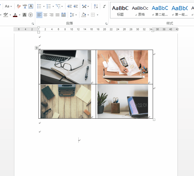The image size is (194, 176).
Task: Select the plant and laptop clock photo
Action: [x=123, y=101]
